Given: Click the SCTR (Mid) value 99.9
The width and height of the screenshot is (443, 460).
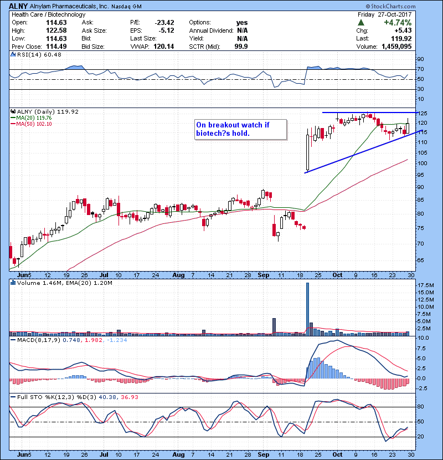Looking at the screenshot, I should tap(241, 47).
